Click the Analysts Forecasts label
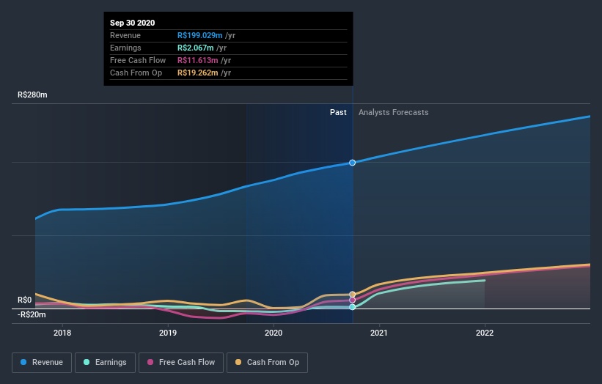The height and width of the screenshot is (384, 602). click(394, 112)
